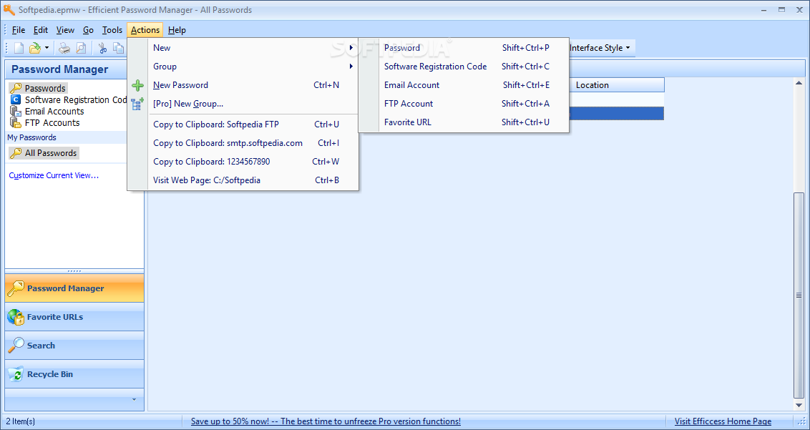Select Software Registration Codes tree item

point(75,99)
